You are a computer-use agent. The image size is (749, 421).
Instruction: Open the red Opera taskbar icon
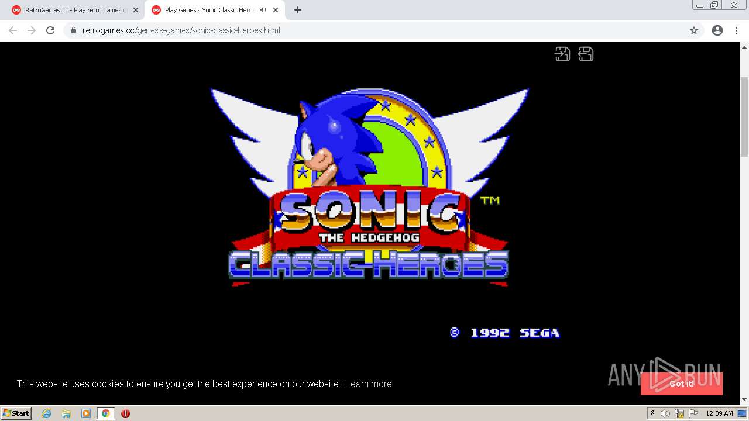pyautogui.click(x=125, y=413)
